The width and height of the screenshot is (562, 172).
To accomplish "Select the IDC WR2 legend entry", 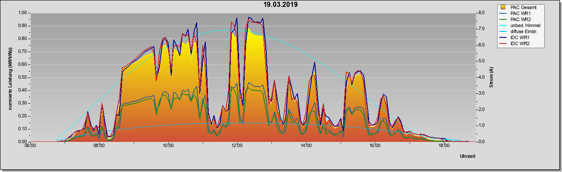I will [x=516, y=43].
